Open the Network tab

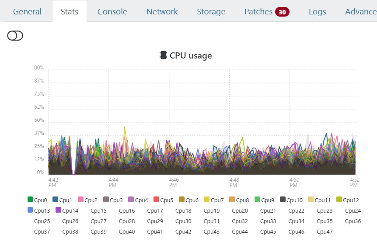pos(162,11)
